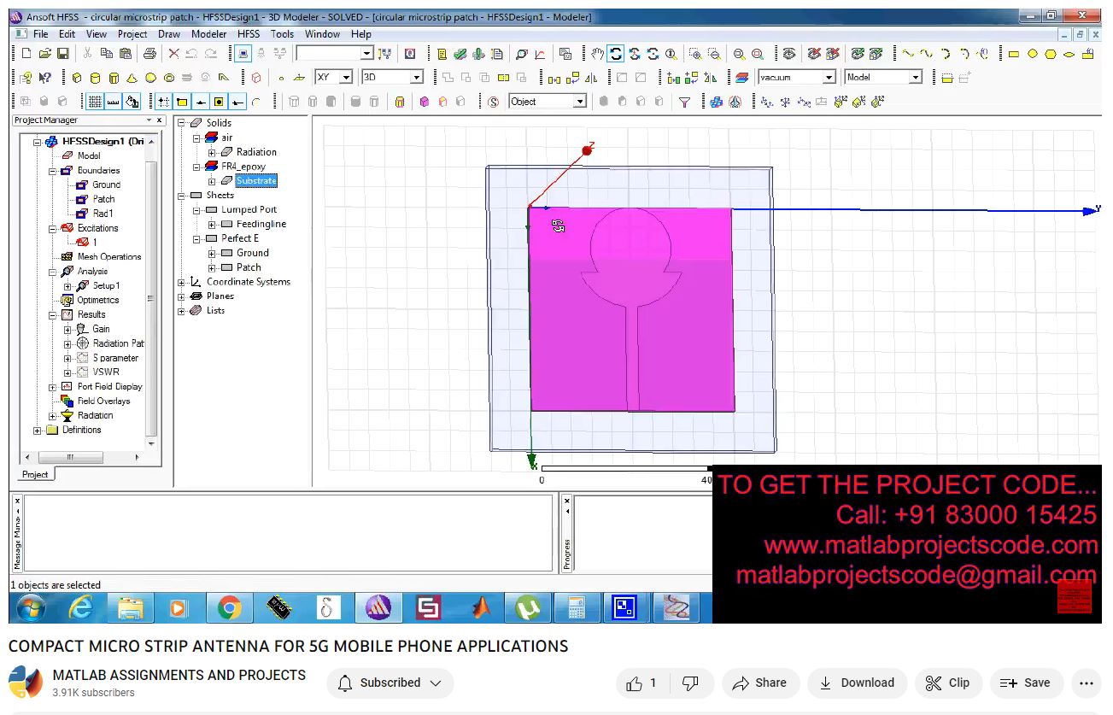Click the Clip button
The width and height of the screenshot is (1113, 715).
tap(949, 683)
